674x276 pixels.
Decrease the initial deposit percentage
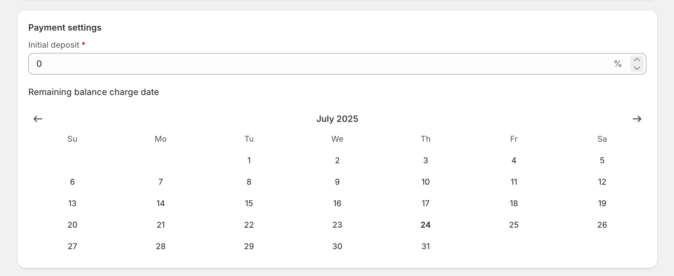[637, 68]
